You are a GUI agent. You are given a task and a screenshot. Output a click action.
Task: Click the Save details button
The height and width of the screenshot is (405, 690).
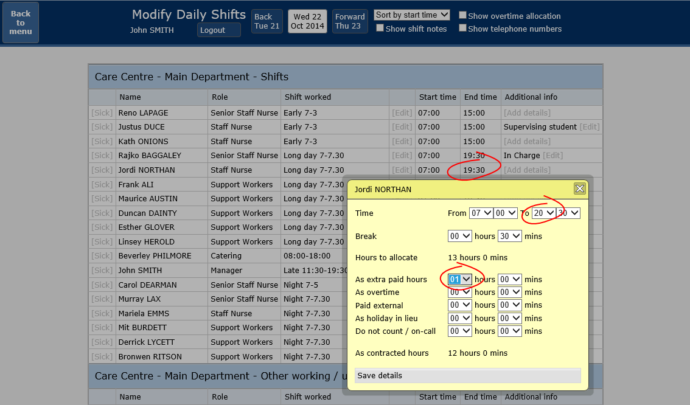tap(468, 376)
